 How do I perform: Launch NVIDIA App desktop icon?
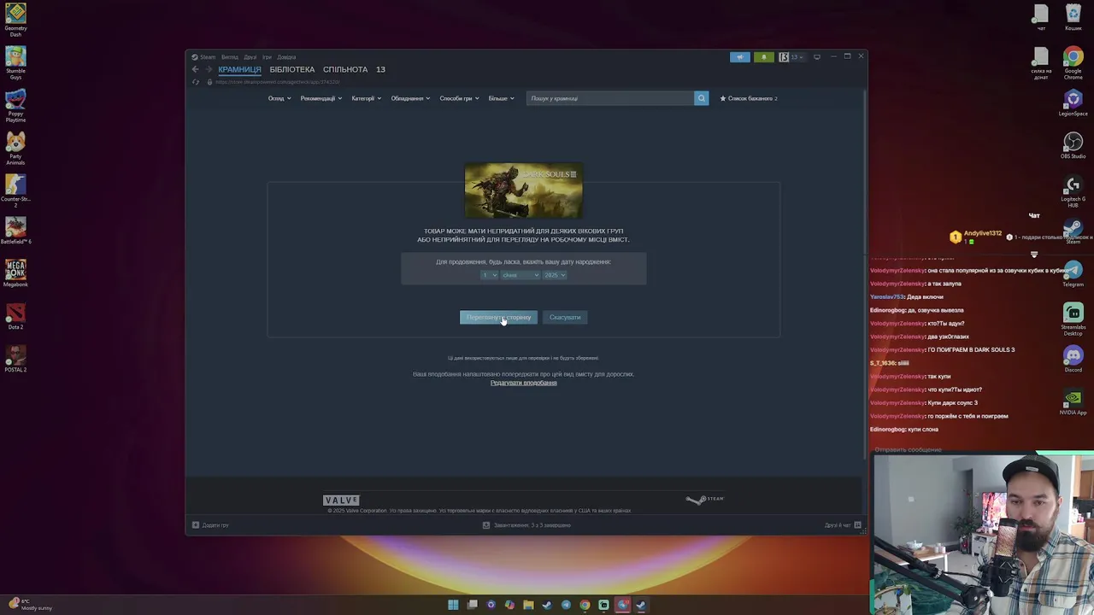[x=1073, y=401]
